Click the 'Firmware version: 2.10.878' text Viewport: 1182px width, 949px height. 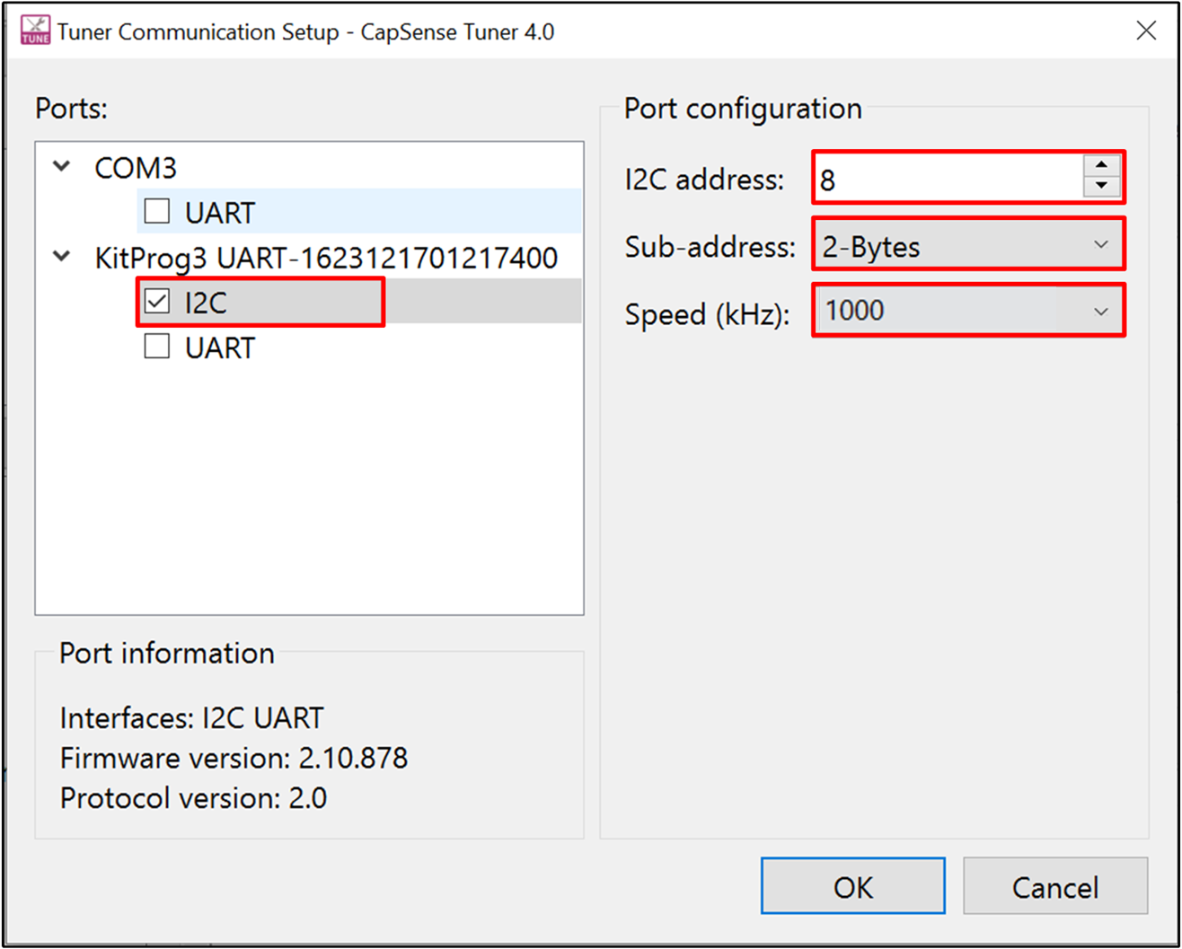[234, 759]
